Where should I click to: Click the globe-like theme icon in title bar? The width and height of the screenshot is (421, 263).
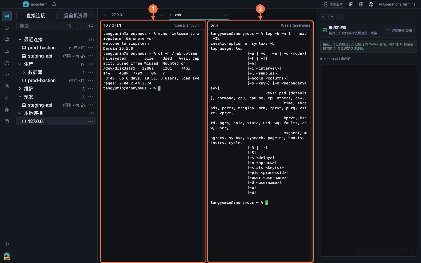pyautogui.click(x=371, y=4)
